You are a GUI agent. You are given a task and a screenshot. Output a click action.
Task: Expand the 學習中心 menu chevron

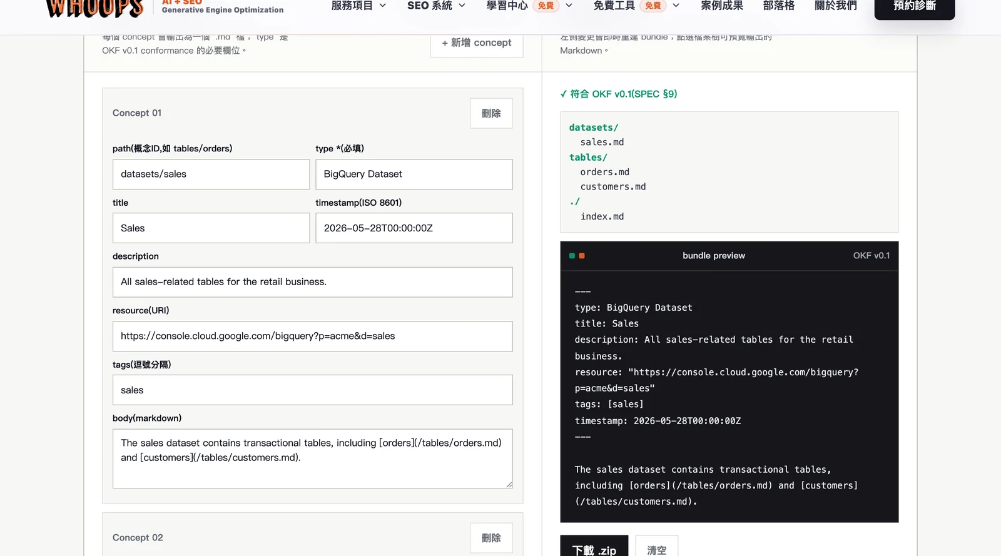pyautogui.click(x=569, y=6)
